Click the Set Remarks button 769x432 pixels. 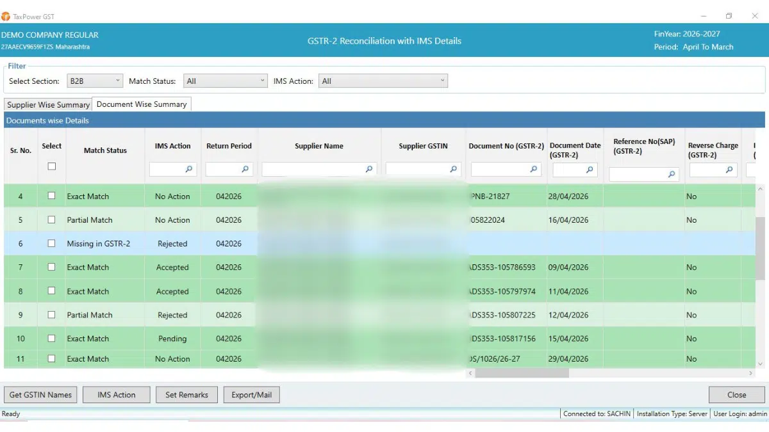[186, 395]
